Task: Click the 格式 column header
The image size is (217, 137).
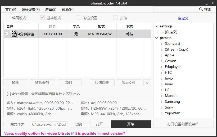Action: 101,26
